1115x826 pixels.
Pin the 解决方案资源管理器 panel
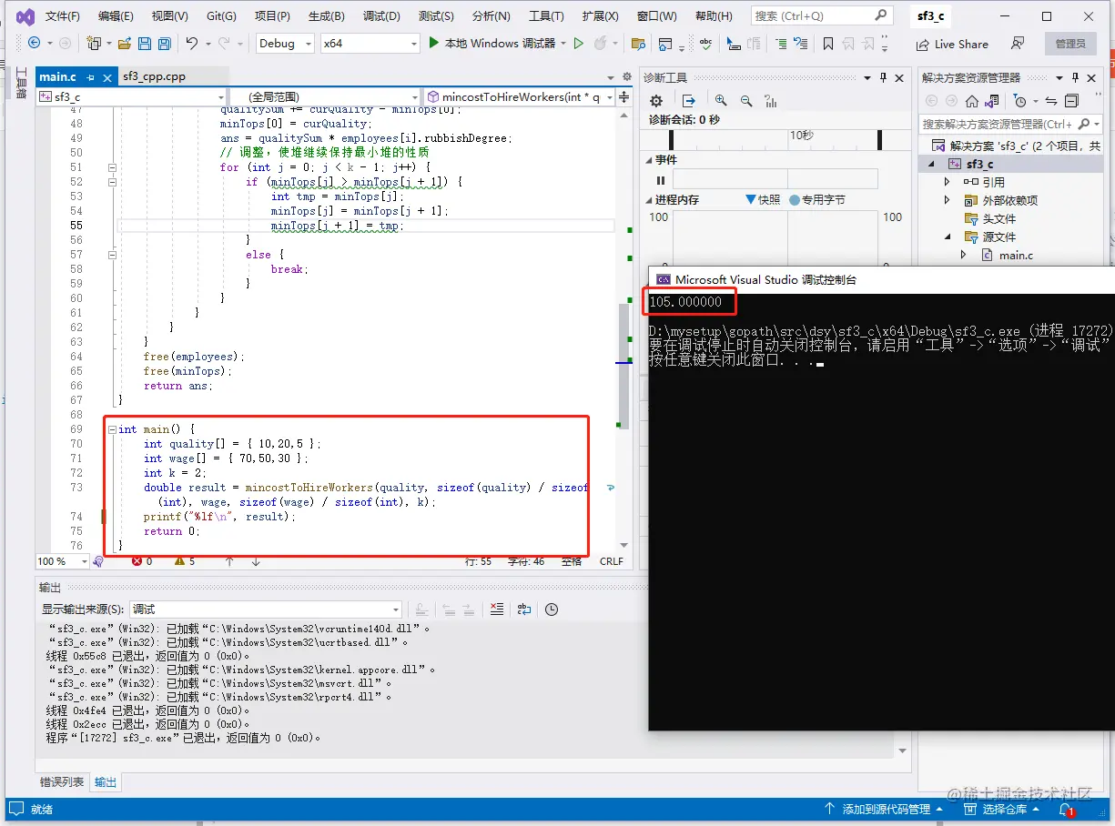(x=1075, y=78)
